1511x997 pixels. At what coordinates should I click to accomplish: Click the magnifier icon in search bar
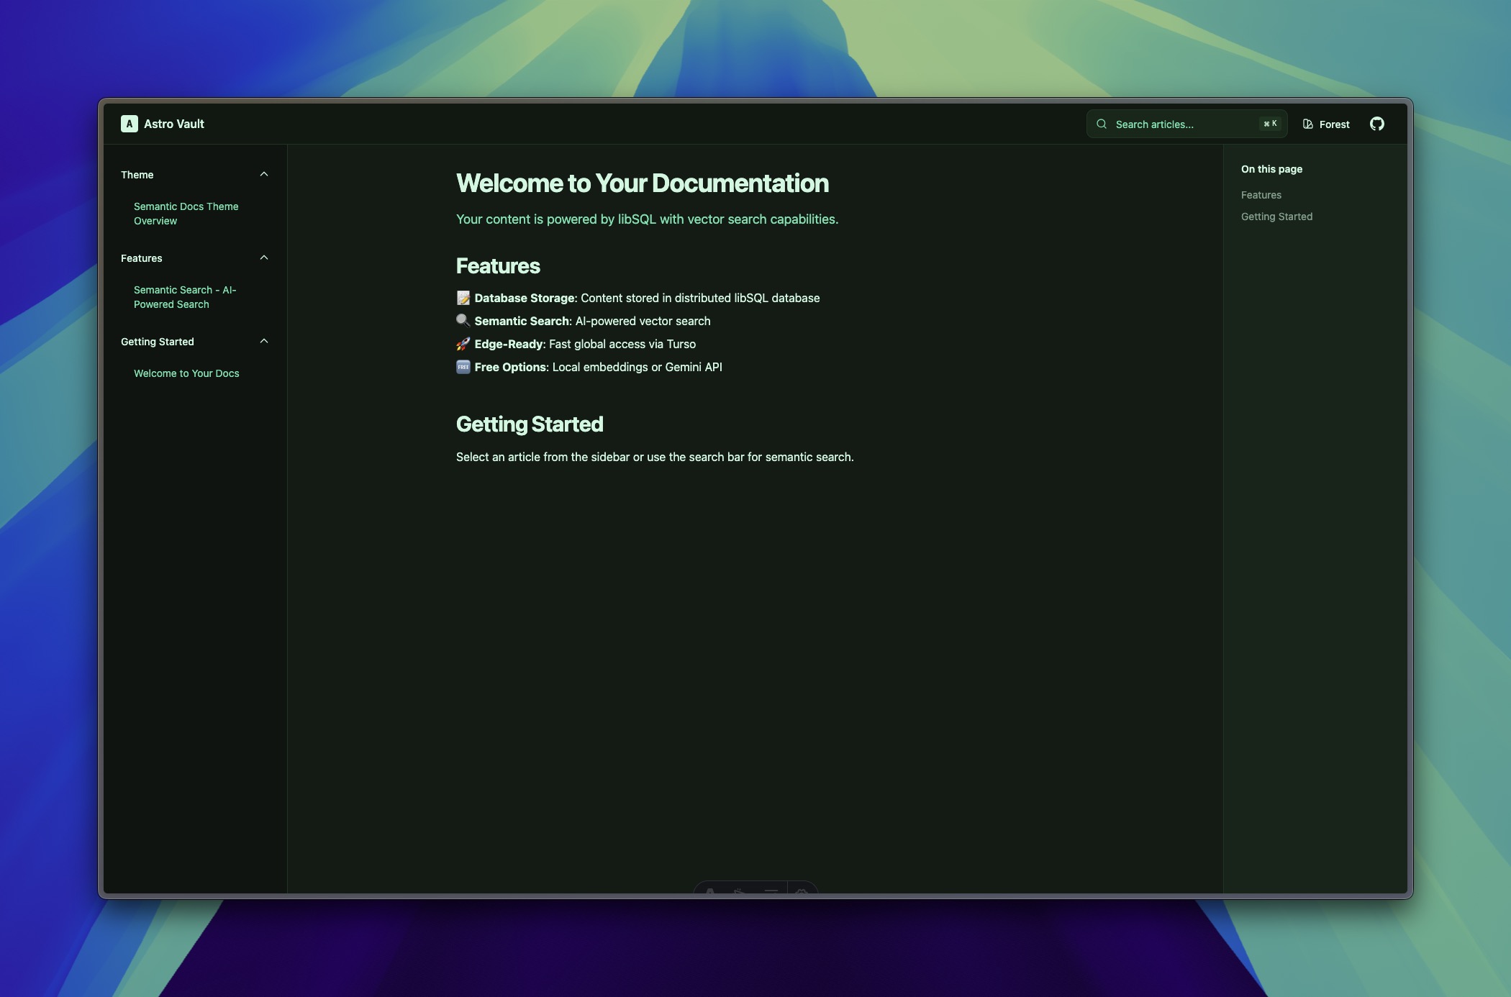click(x=1101, y=124)
